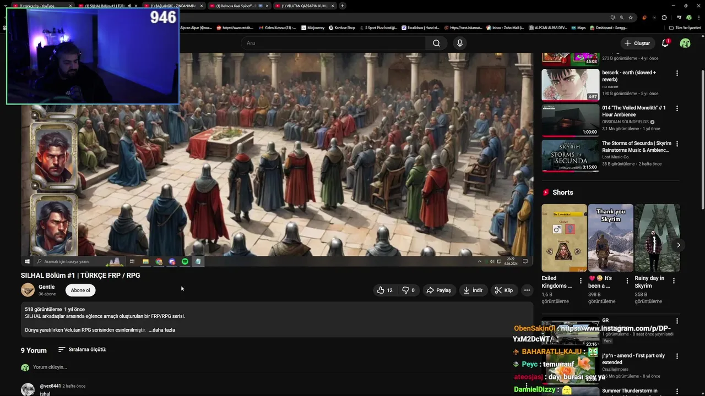Dislike the SILHAL Bölüm #1 video

click(x=408, y=290)
